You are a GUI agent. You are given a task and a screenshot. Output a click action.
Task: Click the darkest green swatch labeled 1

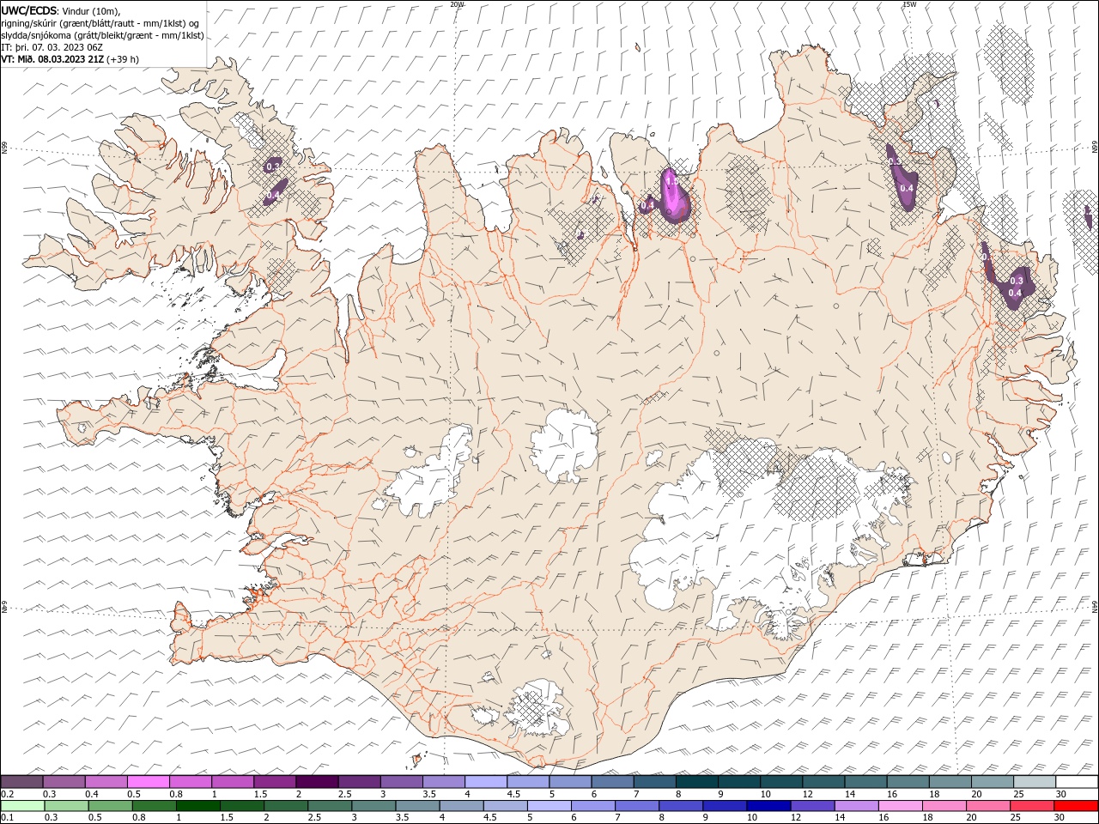click(x=198, y=806)
